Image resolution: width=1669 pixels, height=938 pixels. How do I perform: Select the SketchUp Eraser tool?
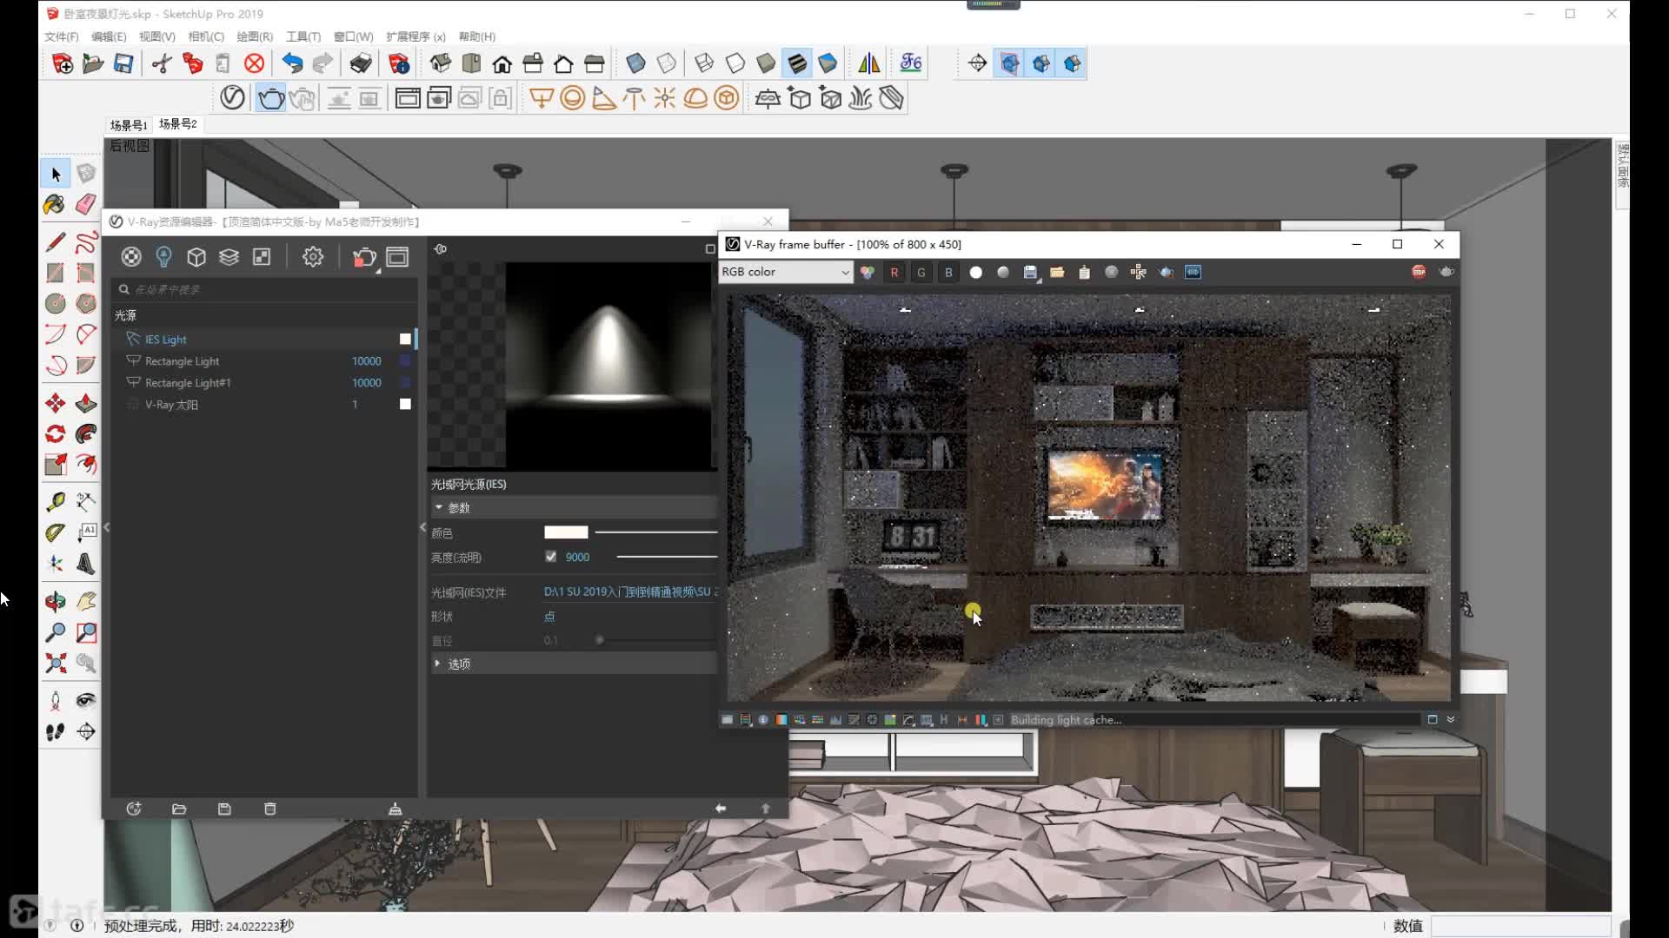click(x=86, y=205)
